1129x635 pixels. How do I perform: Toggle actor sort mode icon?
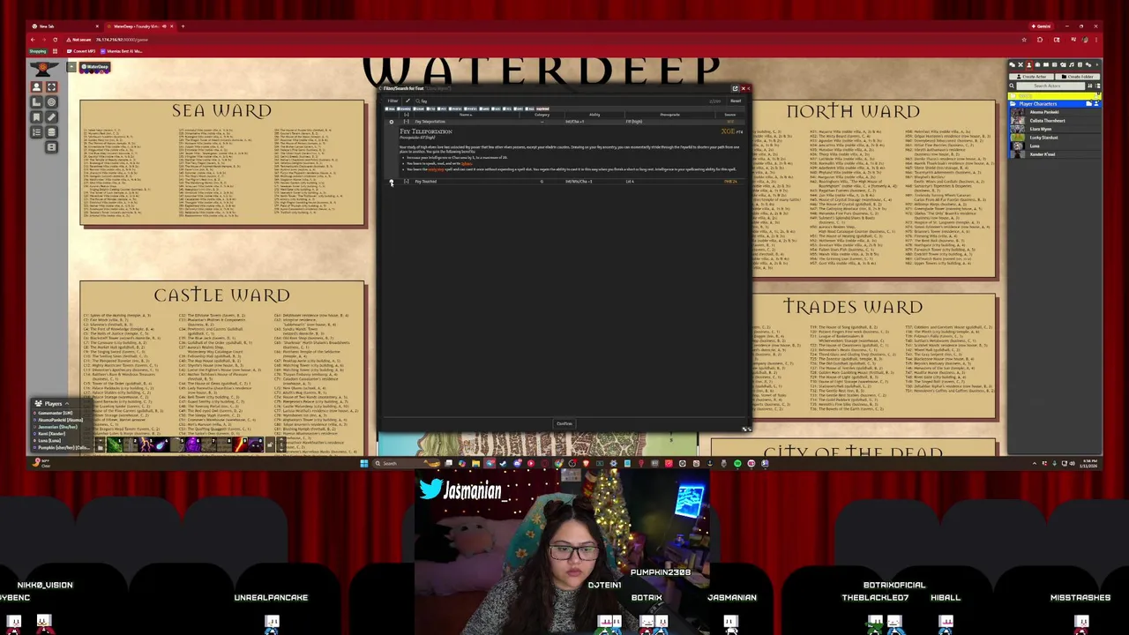pyautogui.click(x=1089, y=86)
